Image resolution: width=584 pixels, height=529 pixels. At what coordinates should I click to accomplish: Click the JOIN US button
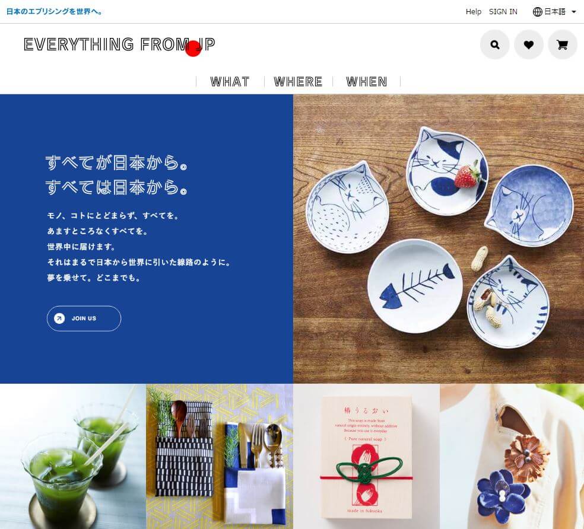pos(84,318)
